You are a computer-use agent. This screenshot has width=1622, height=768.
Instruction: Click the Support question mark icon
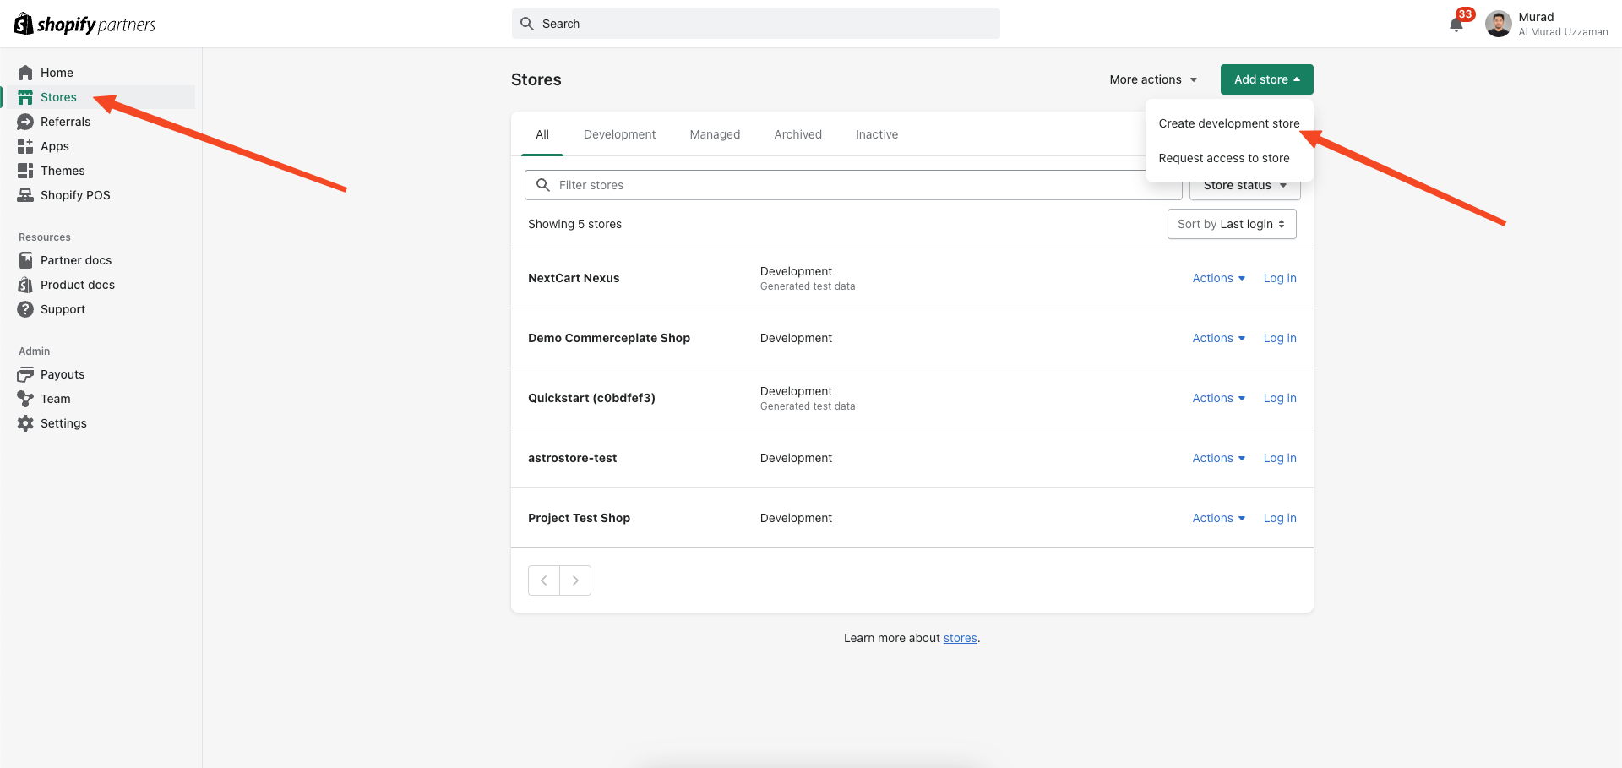(25, 309)
